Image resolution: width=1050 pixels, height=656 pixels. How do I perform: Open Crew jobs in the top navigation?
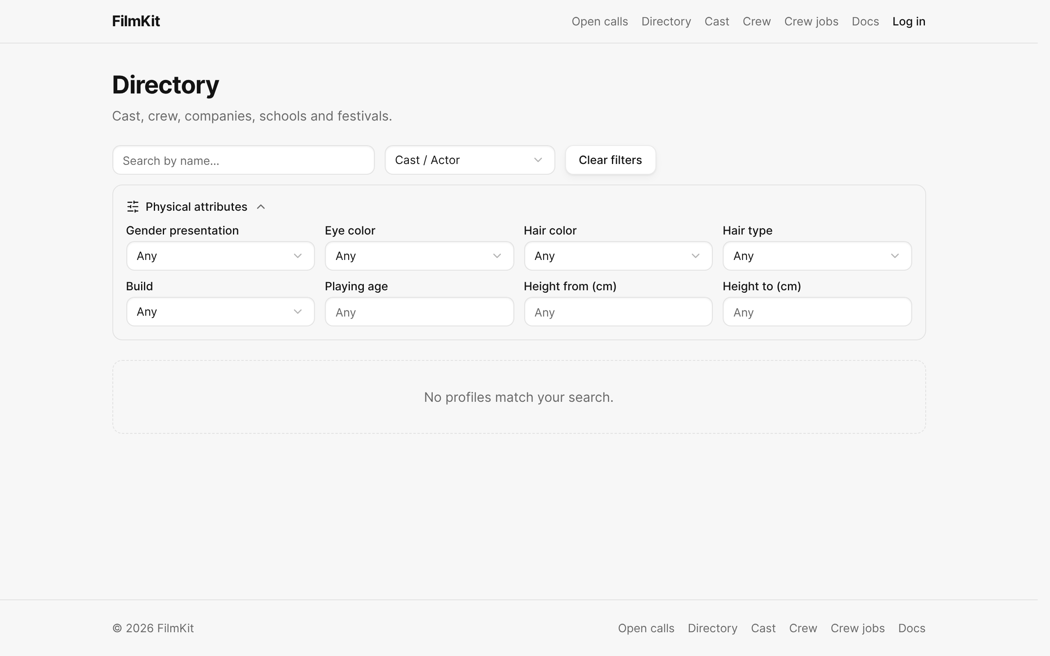pyautogui.click(x=811, y=21)
